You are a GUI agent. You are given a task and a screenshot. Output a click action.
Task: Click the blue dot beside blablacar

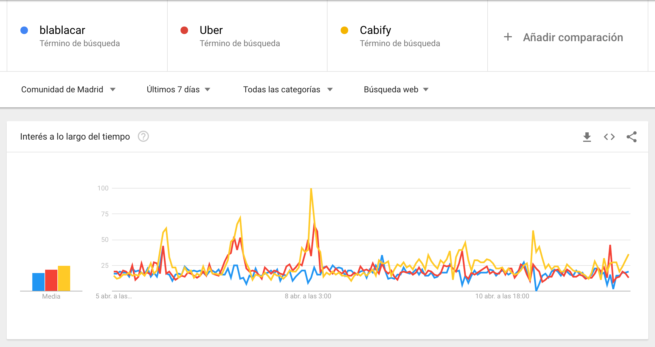pos(24,30)
